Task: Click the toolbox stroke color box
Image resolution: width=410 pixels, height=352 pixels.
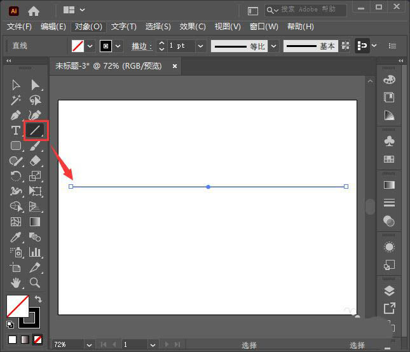Action: tap(34, 322)
